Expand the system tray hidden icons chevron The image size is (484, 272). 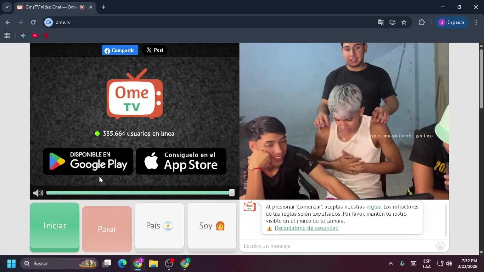point(391,263)
